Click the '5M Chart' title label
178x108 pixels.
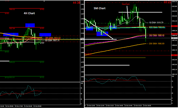click(100, 8)
